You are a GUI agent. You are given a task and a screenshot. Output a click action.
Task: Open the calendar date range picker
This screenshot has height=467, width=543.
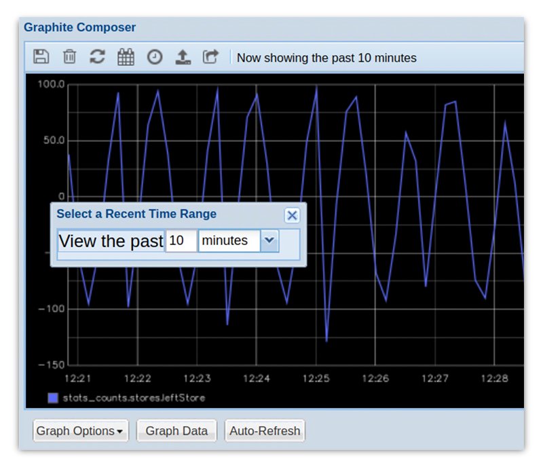coord(126,57)
